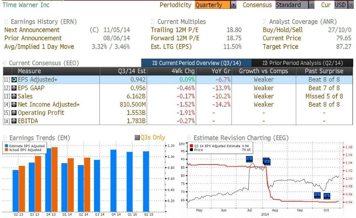Open the Earnings History (ERN) section
This screenshot has height=218, width=356.
tap(43, 22)
